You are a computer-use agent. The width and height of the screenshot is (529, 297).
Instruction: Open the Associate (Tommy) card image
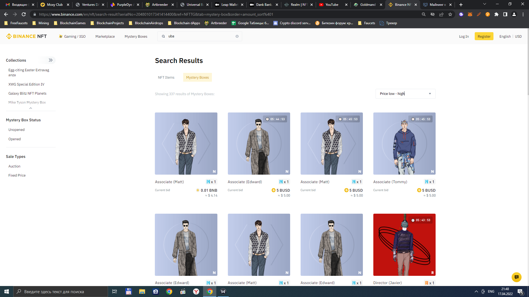[x=404, y=144]
